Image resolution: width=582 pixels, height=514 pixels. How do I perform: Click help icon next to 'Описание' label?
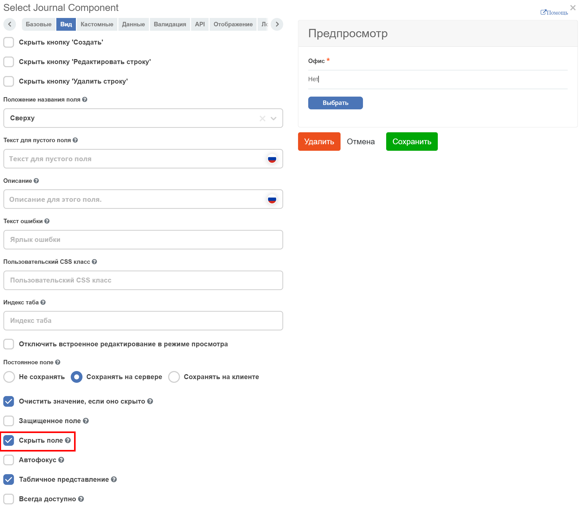[x=36, y=181]
